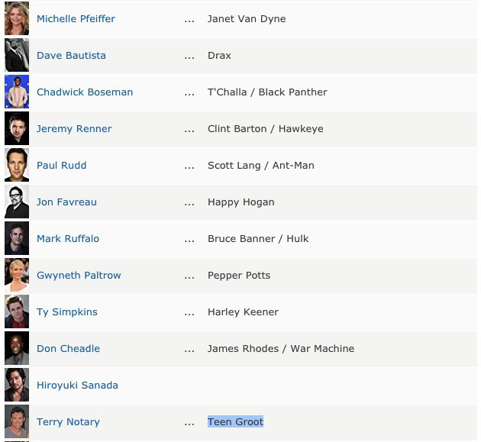Open Dave Bautista's photo thumbnail
481x442 pixels.
pyautogui.click(x=17, y=55)
